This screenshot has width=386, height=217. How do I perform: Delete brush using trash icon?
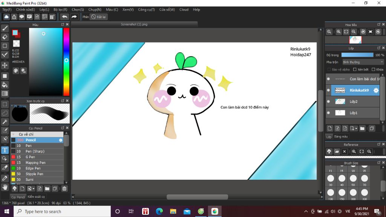[64, 188]
